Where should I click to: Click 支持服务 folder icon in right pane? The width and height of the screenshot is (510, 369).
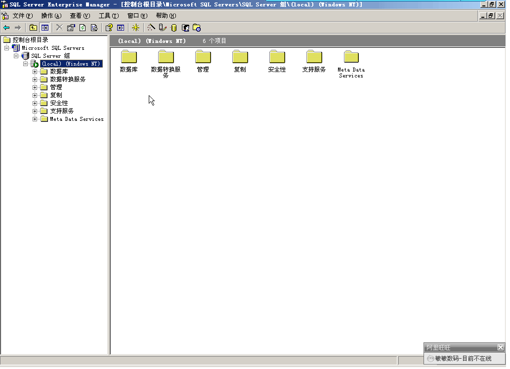pos(314,57)
